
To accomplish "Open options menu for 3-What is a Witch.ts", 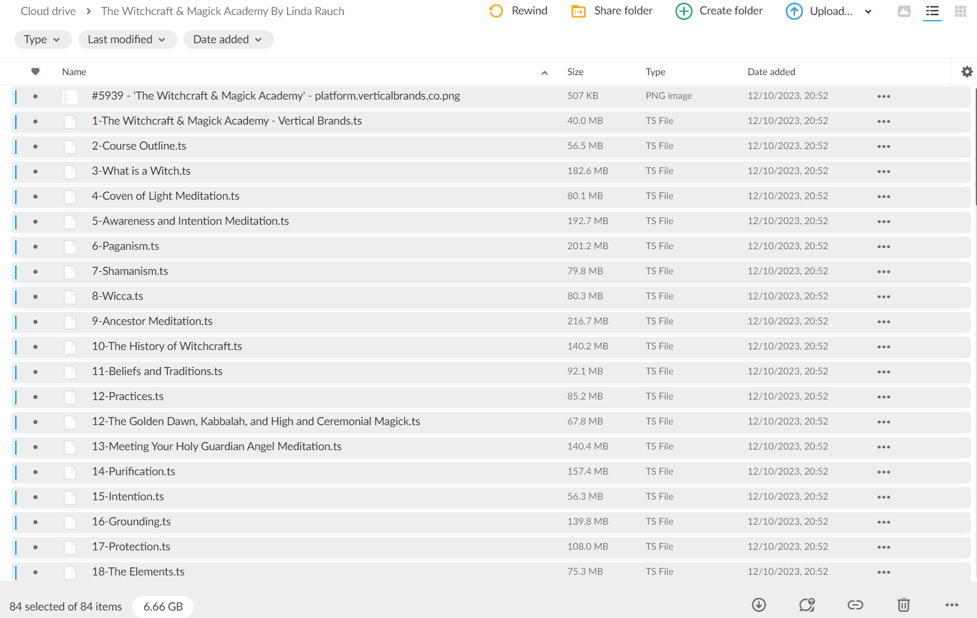I will click(x=884, y=172).
